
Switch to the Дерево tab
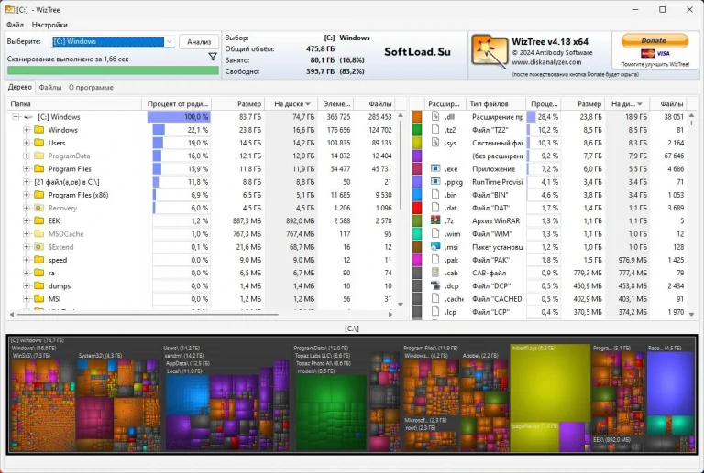20,87
